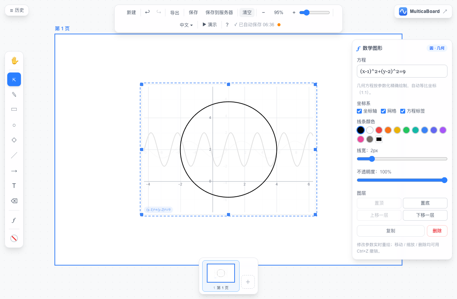Click the red 删除 delete button

[437, 231]
